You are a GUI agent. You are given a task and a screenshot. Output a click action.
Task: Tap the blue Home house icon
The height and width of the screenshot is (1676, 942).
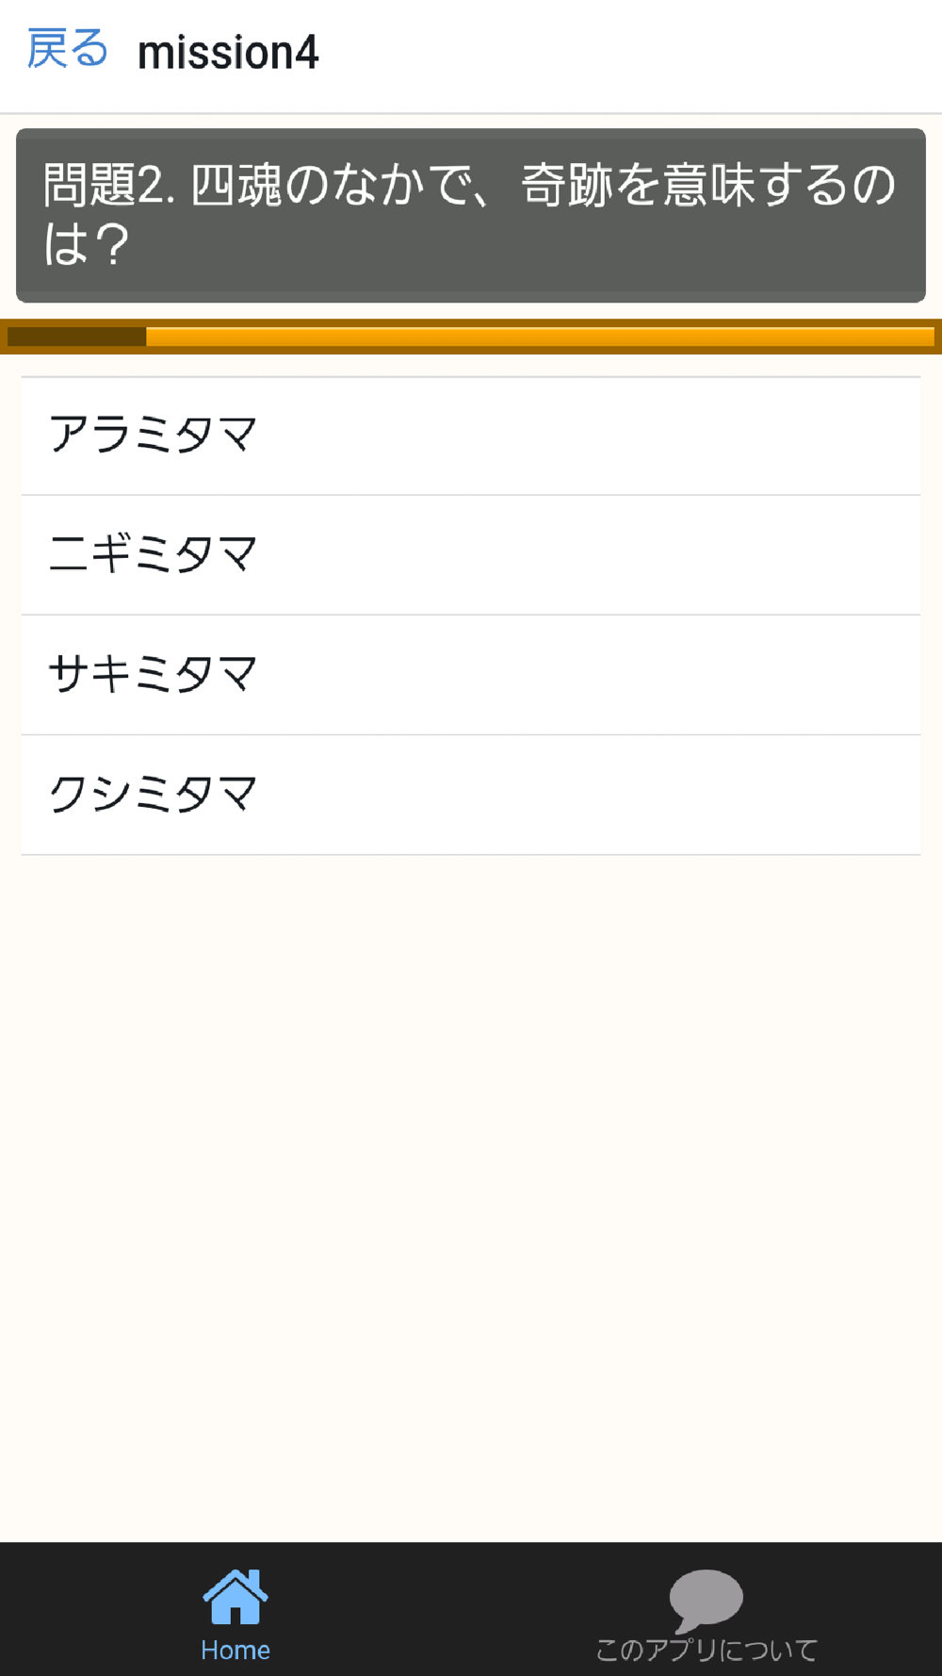235,1597
